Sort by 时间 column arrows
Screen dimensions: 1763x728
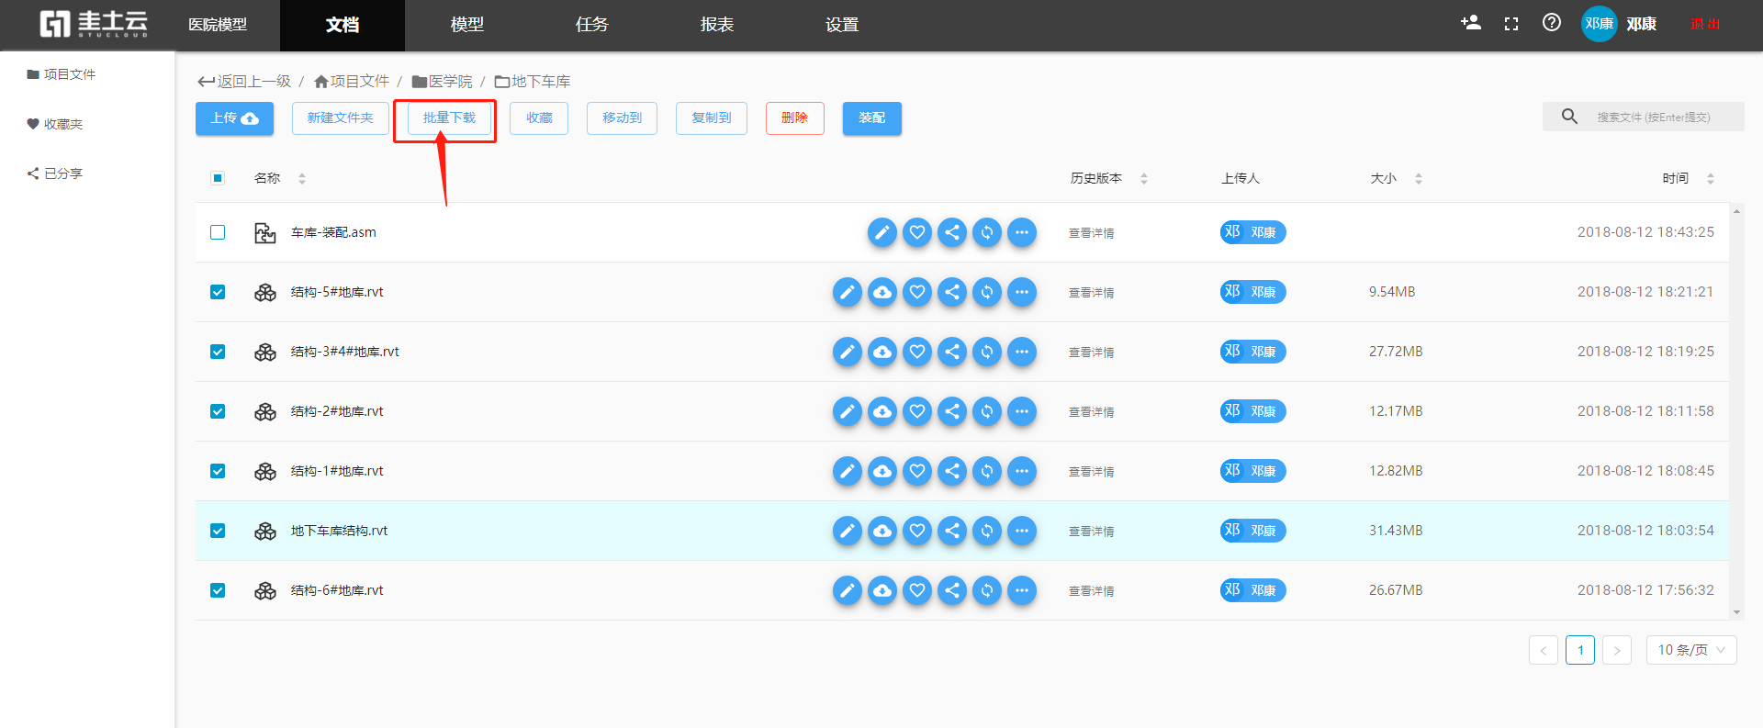tap(1711, 179)
